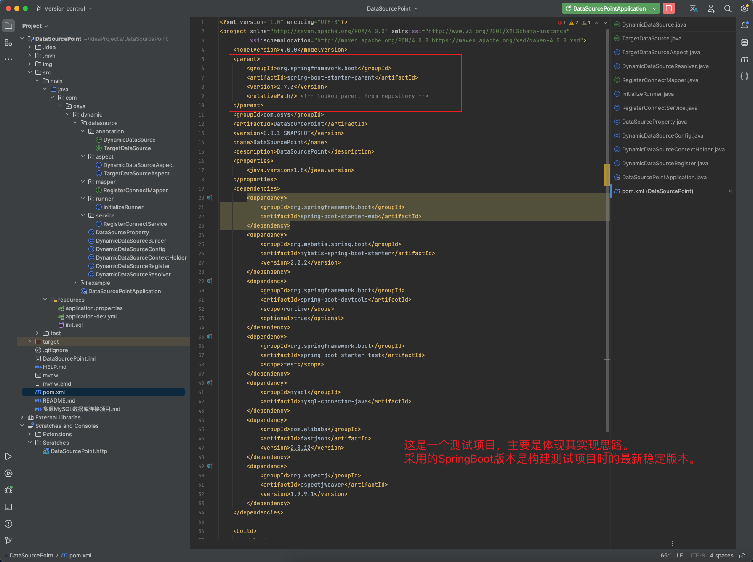The image size is (753, 562).
Task: Close the pom.xml editor tab
Action: [730, 191]
